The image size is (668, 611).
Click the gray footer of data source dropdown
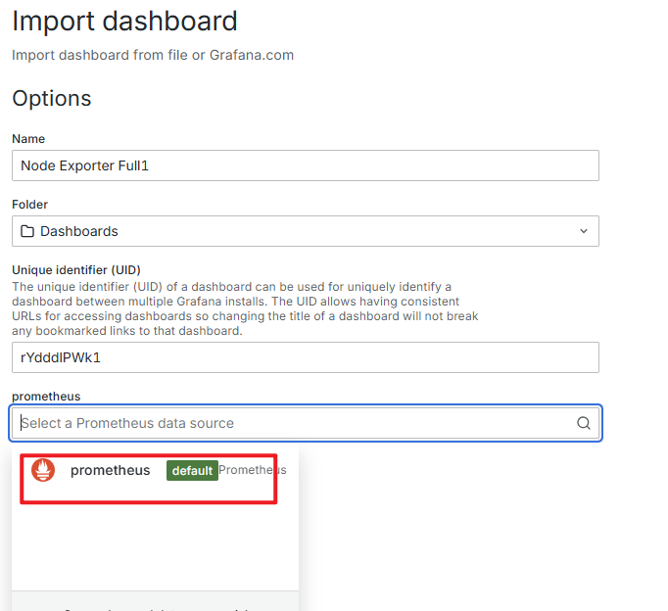pos(155,601)
